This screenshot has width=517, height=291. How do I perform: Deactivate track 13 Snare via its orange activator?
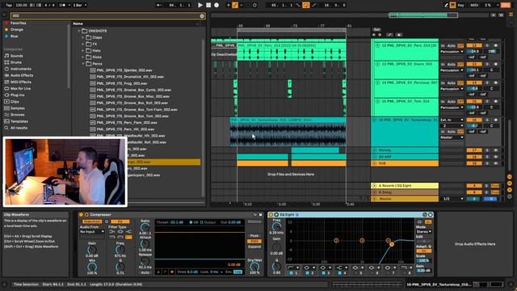point(474,65)
